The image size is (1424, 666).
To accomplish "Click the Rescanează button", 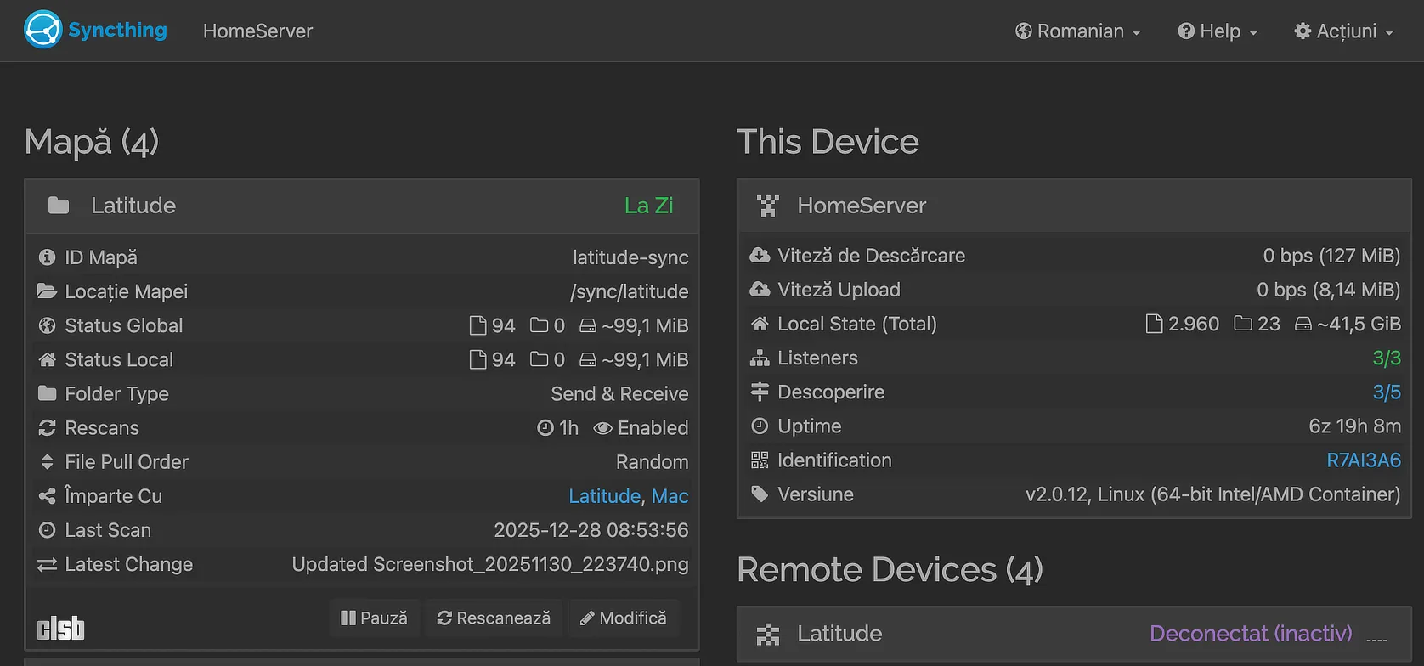I will [x=494, y=618].
